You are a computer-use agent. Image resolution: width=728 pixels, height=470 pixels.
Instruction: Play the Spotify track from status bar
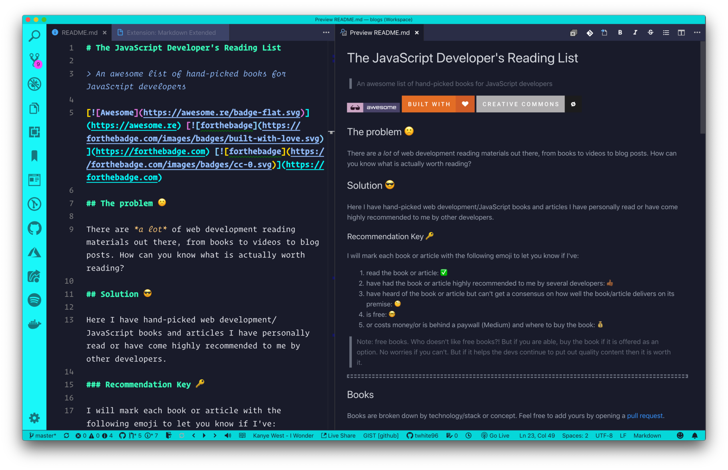click(x=204, y=436)
